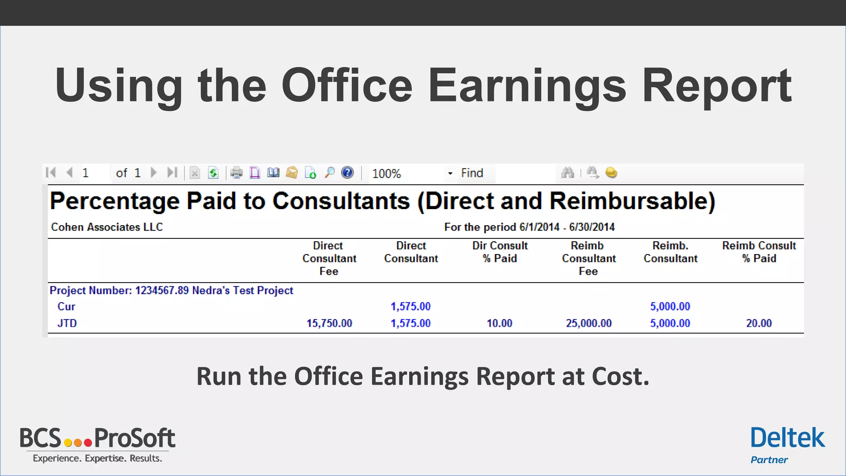Click the JTD row label
Image resolution: width=846 pixels, height=476 pixels.
(x=67, y=323)
